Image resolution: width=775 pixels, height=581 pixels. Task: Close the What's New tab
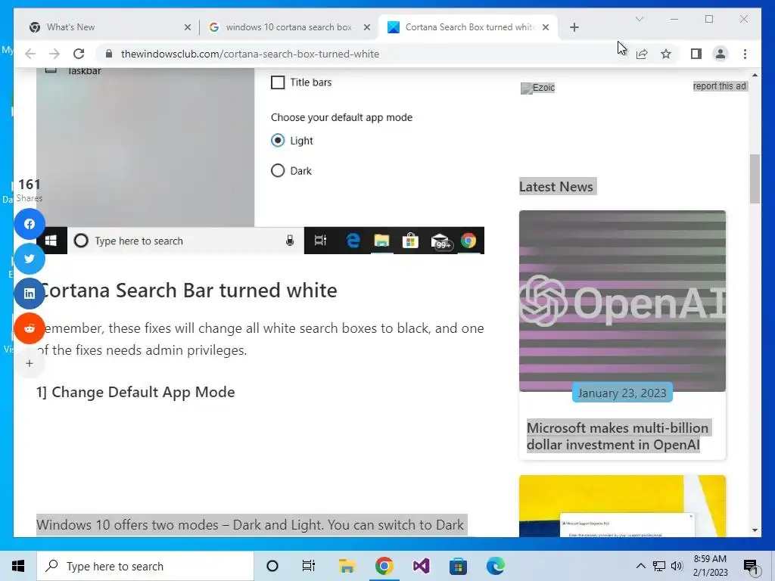pyautogui.click(x=188, y=27)
